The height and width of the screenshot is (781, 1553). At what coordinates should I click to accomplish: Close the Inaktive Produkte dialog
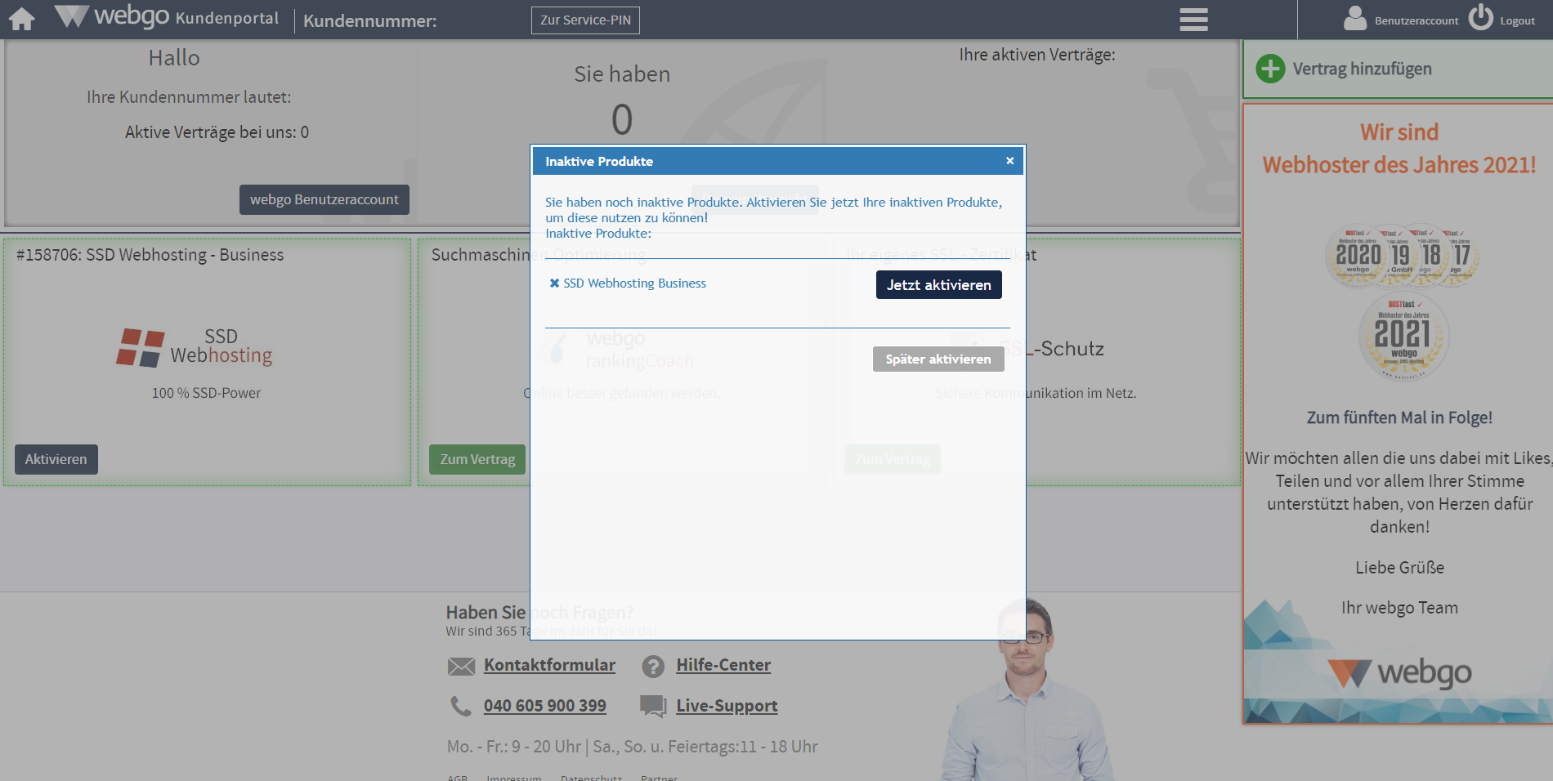[x=1010, y=161]
